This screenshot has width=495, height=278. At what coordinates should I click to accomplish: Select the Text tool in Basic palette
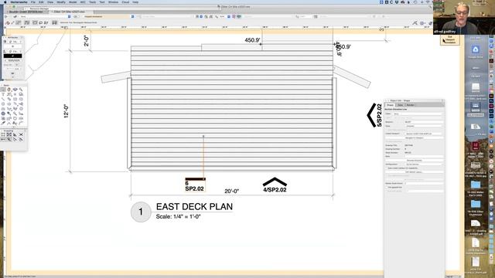coord(3,94)
